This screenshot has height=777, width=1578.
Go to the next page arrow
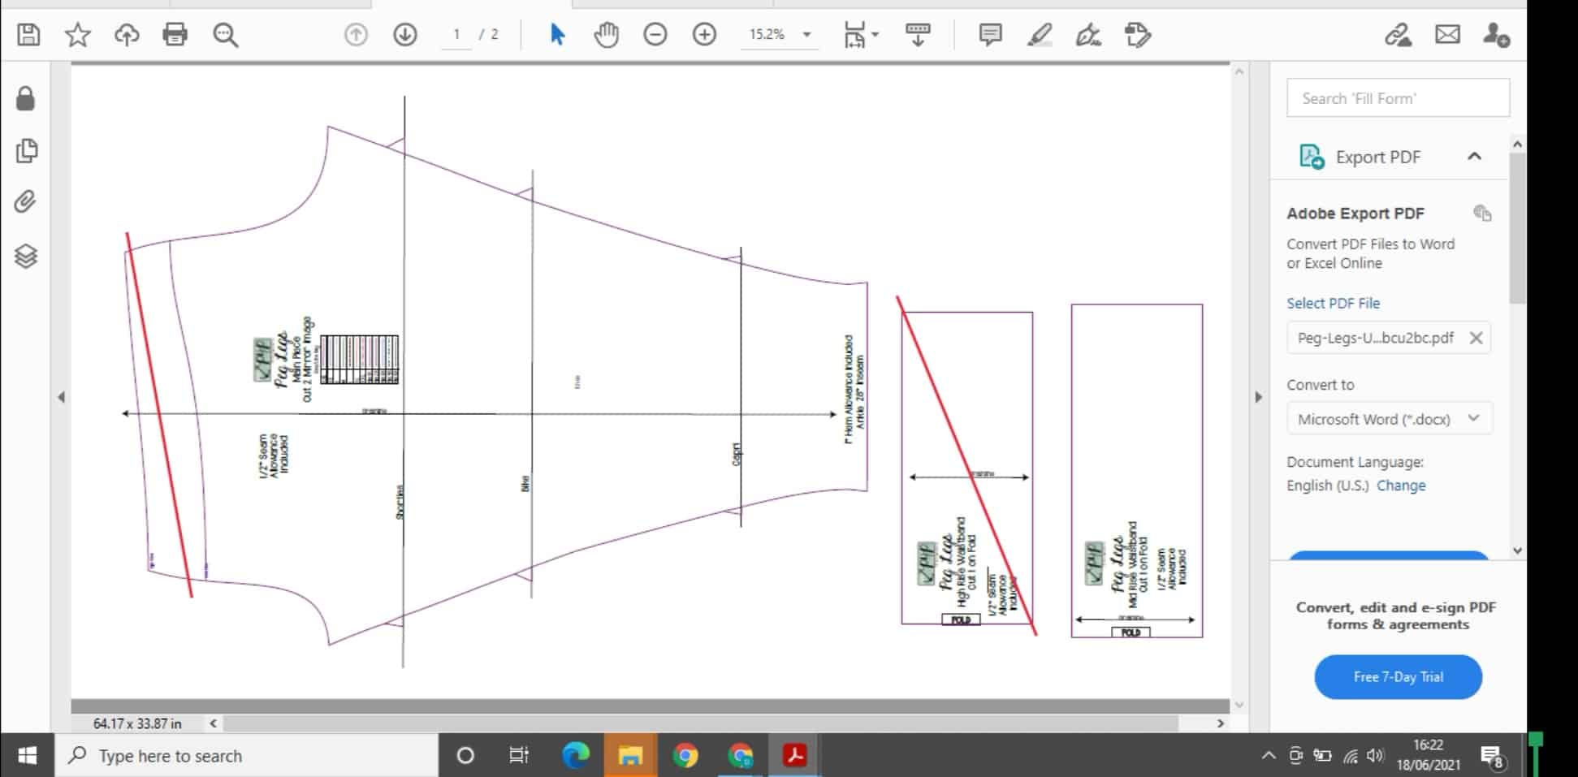point(404,35)
